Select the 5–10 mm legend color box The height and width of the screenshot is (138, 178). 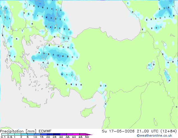[x=31, y=134]
